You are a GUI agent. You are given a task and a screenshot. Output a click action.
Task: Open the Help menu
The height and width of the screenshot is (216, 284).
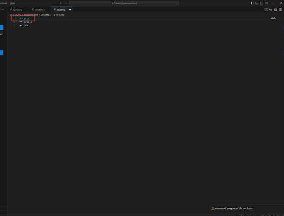[x=13, y=3]
